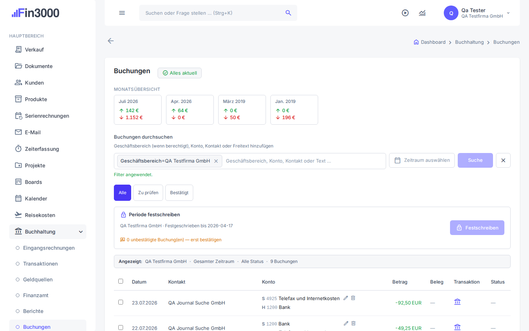Open Buchhaltung breadcrumb link

point(469,42)
